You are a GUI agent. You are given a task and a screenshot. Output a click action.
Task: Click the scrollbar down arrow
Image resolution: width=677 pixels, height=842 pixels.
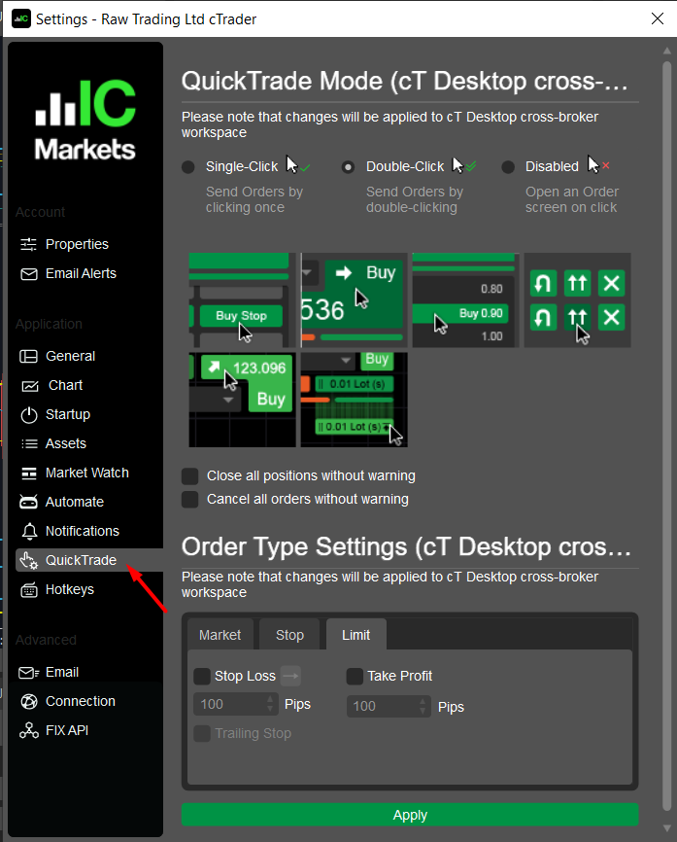point(667,828)
